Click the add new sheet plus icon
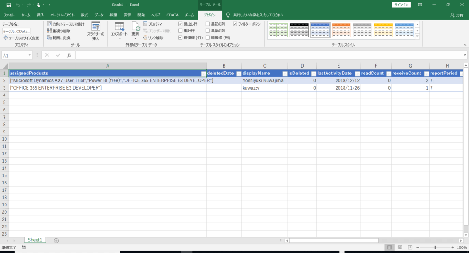This screenshot has width=469, height=253. [56, 241]
